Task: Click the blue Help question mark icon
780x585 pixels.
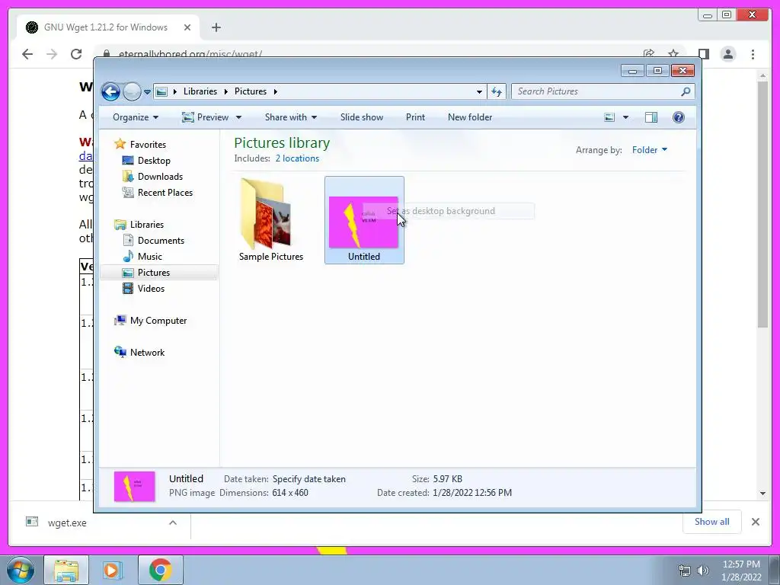Action: [678, 117]
